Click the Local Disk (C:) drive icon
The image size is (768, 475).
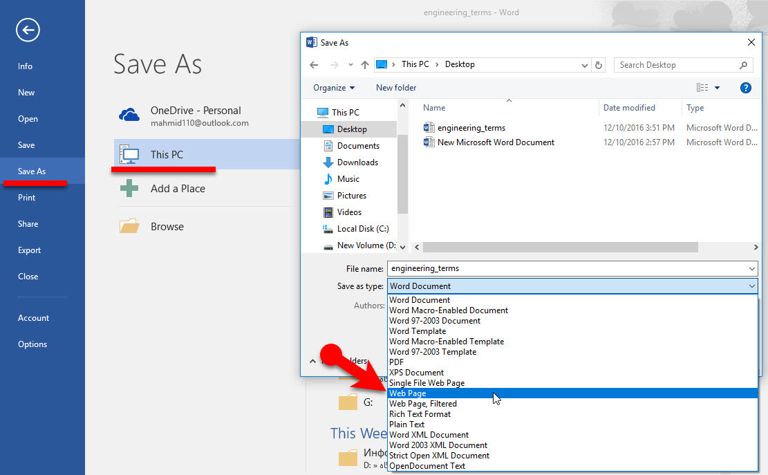tap(328, 229)
